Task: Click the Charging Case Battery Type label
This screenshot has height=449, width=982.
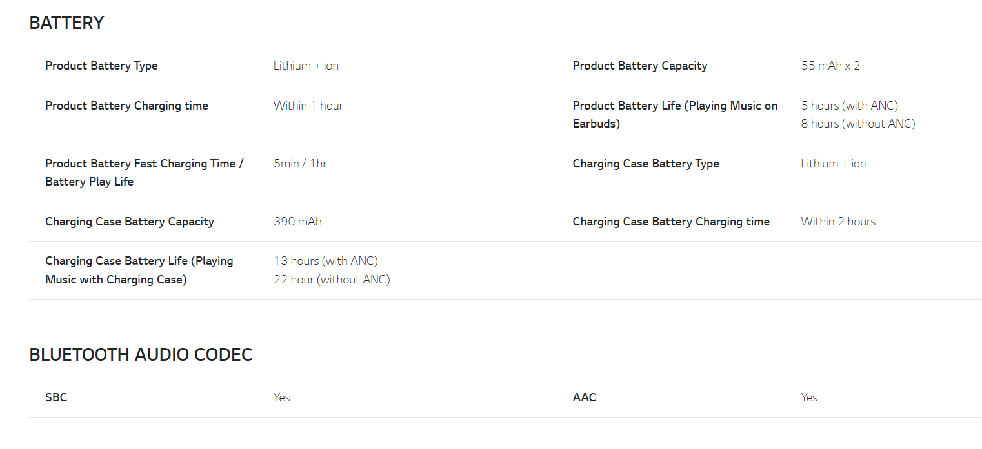Action: click(645, 164)
